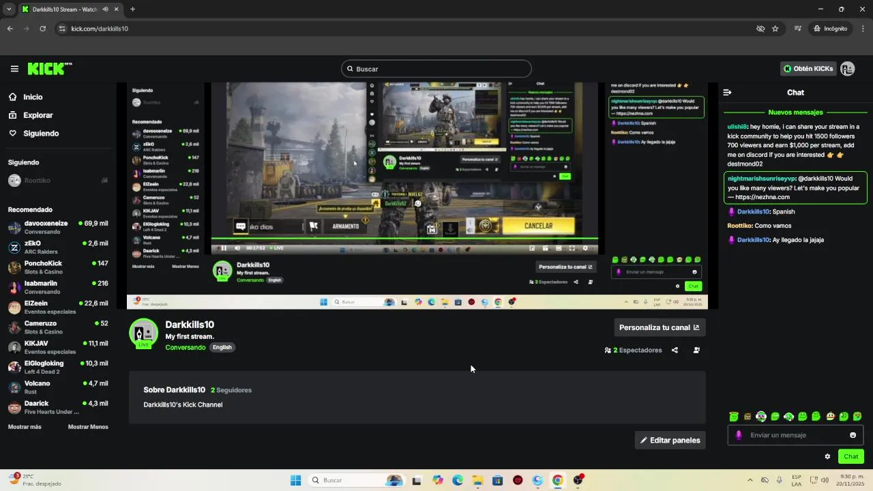The height and width of the screenshot is (491, 873).
Task: Open the Daarick channel
Action: (58, 407)
